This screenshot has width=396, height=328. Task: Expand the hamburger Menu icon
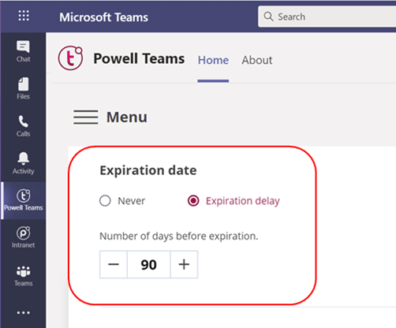pos(86,117)
